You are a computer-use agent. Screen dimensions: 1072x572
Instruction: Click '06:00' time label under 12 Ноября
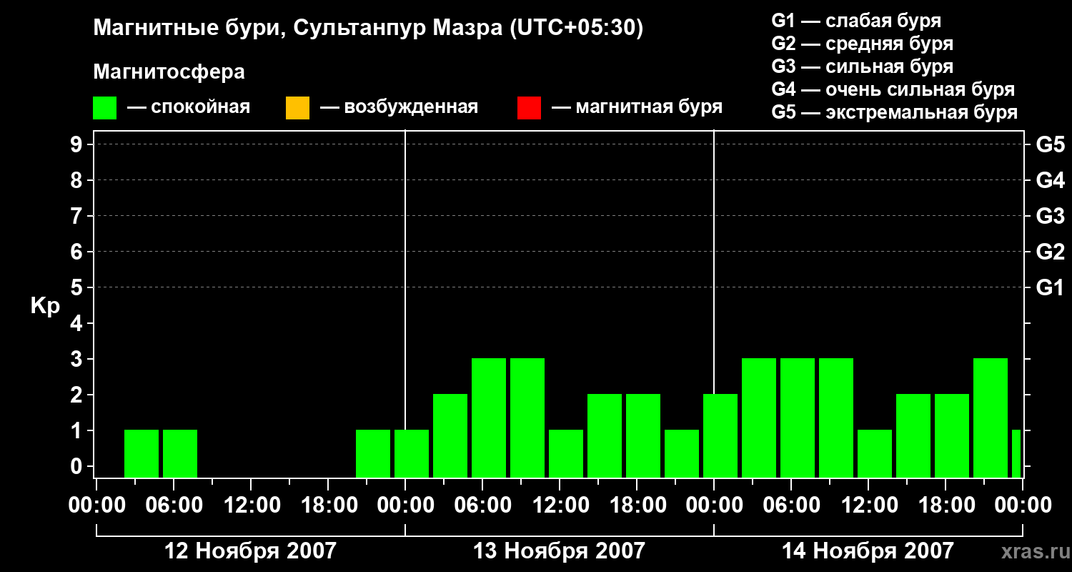(174, 506)
